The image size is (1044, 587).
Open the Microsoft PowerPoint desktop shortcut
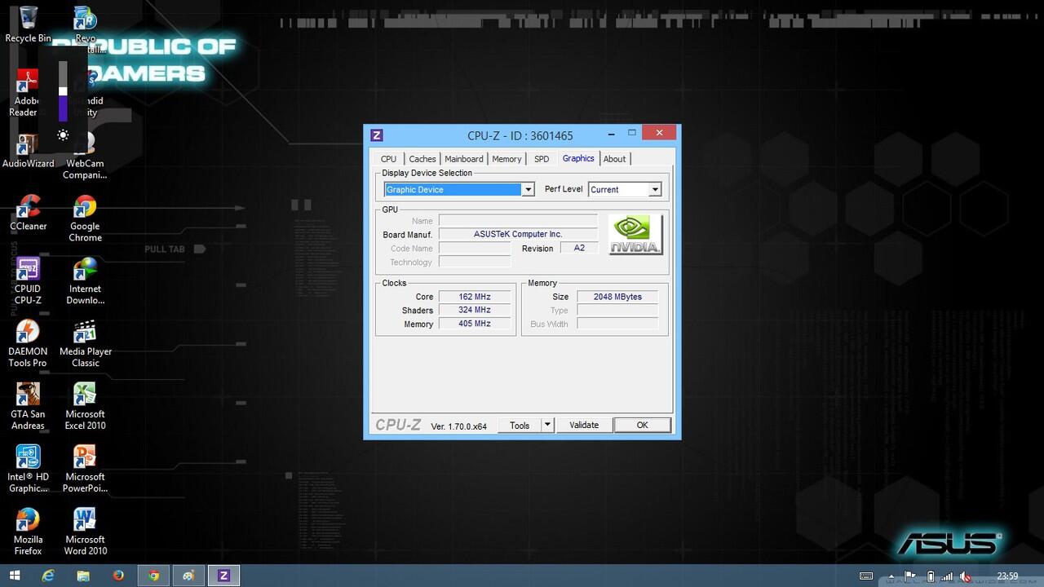pos(85,470)
